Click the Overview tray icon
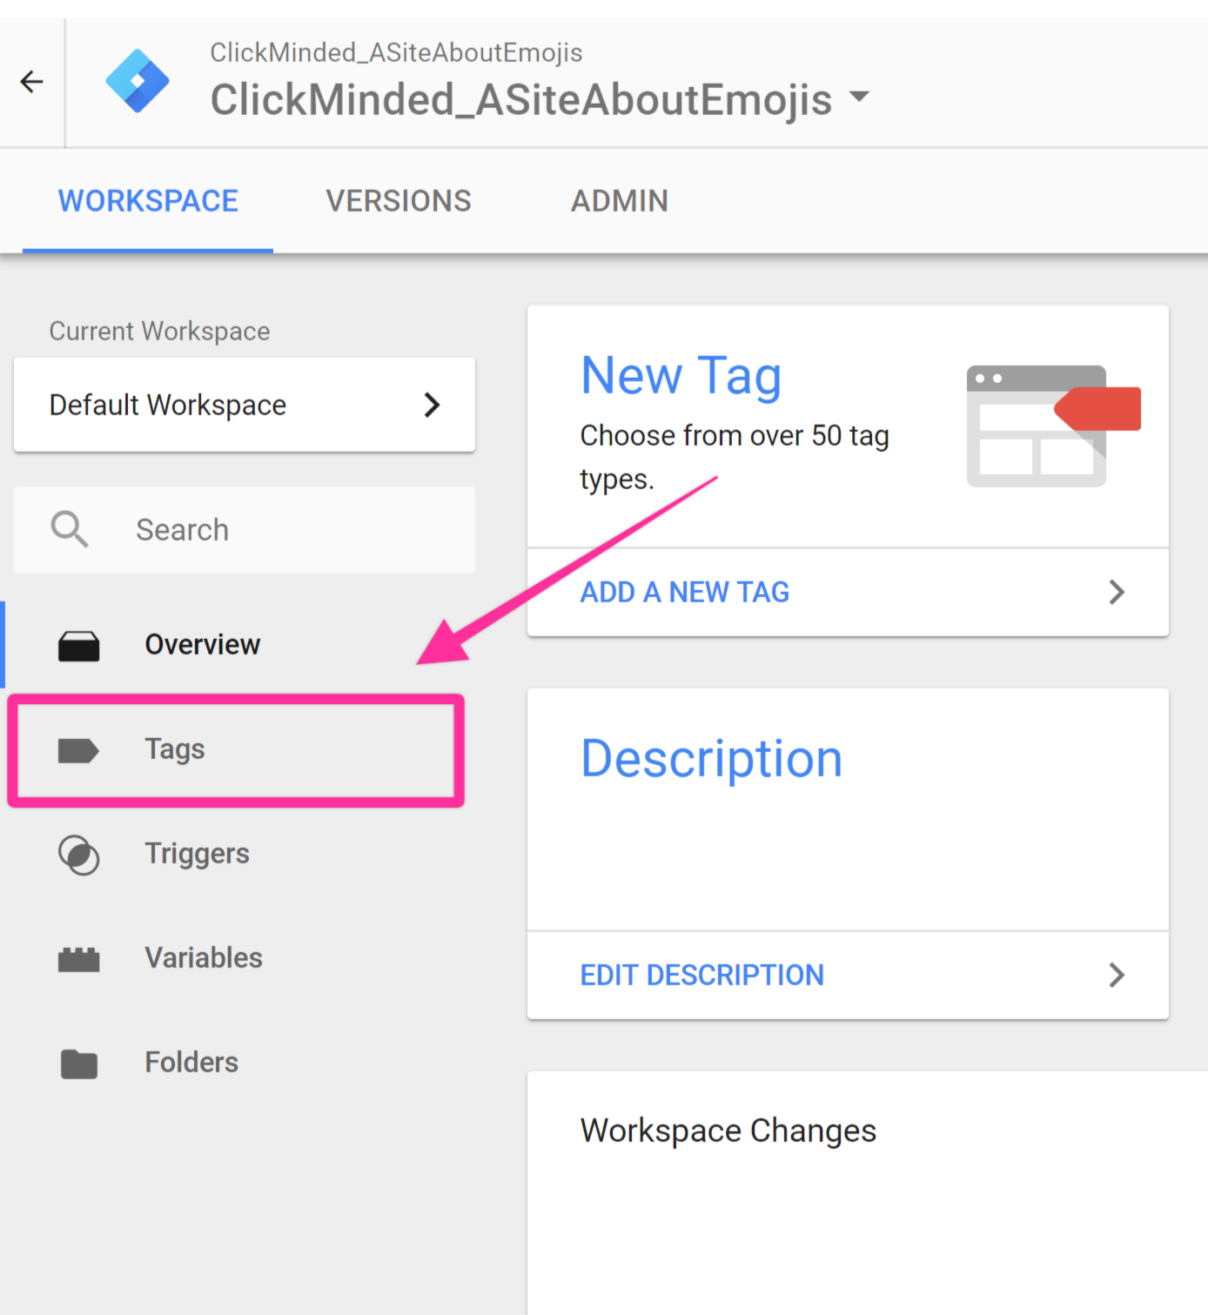 pyautogui.click(x=78, y=646)
